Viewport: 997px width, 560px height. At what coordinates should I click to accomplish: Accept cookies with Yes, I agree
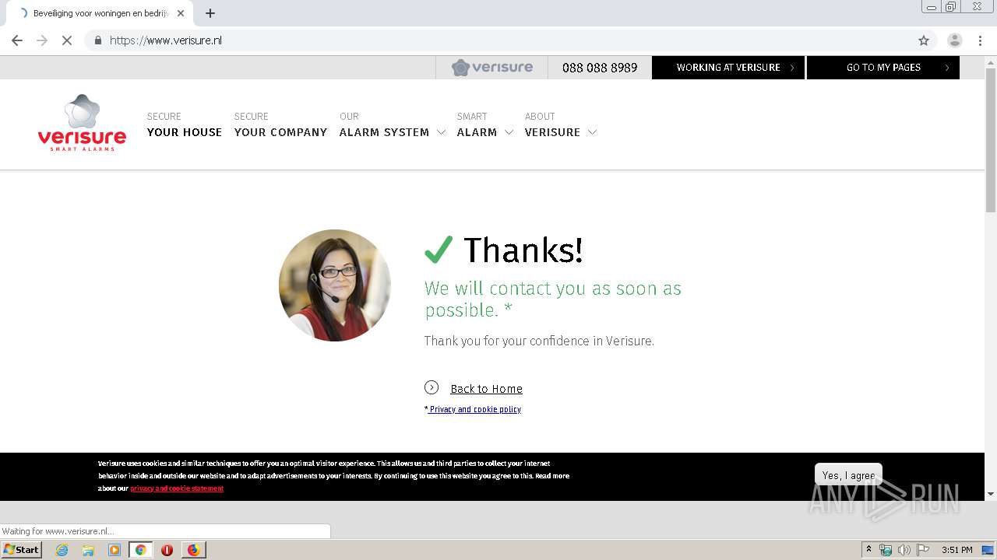click(848, 475)
